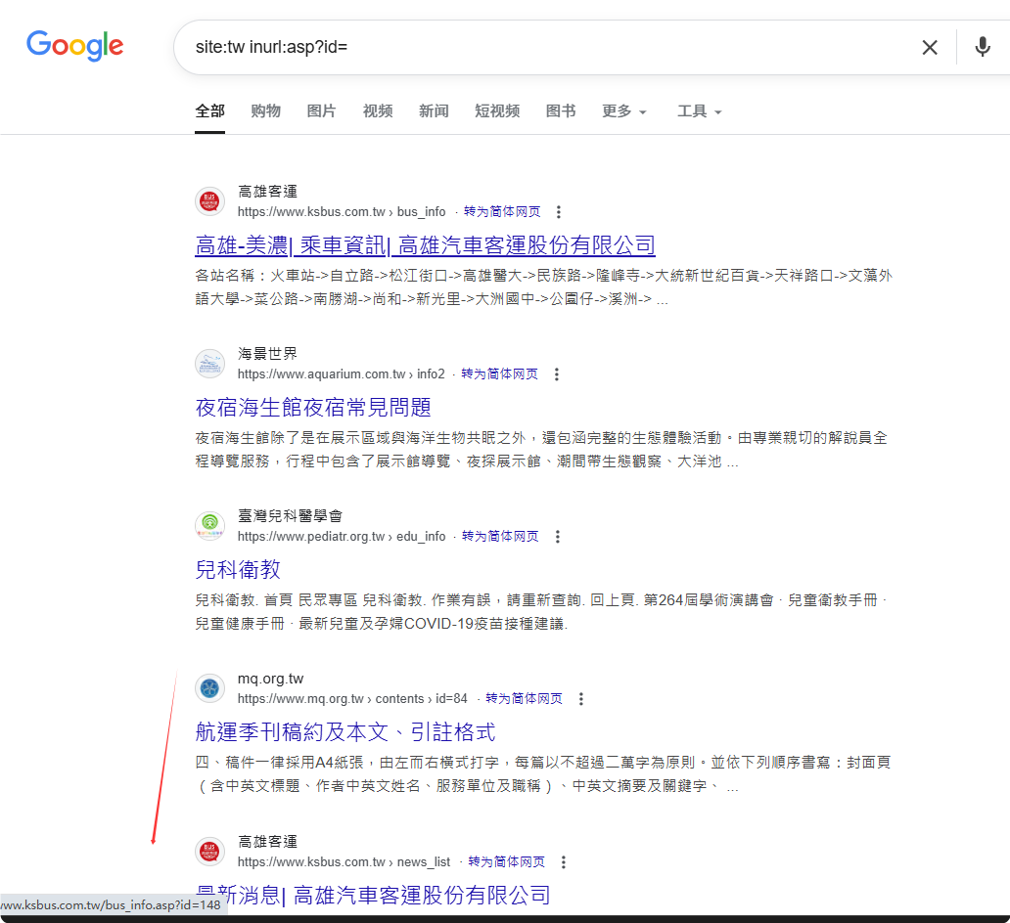Click the mq.org.tw › contents › id=84 URL text

point(352,699)
